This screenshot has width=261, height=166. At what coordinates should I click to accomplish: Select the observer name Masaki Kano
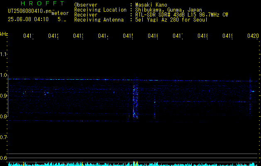pyautogui.click(x=151, y=5)
